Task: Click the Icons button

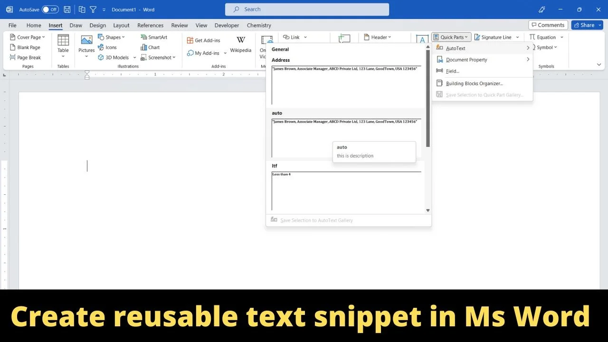Action: [107, 47]
